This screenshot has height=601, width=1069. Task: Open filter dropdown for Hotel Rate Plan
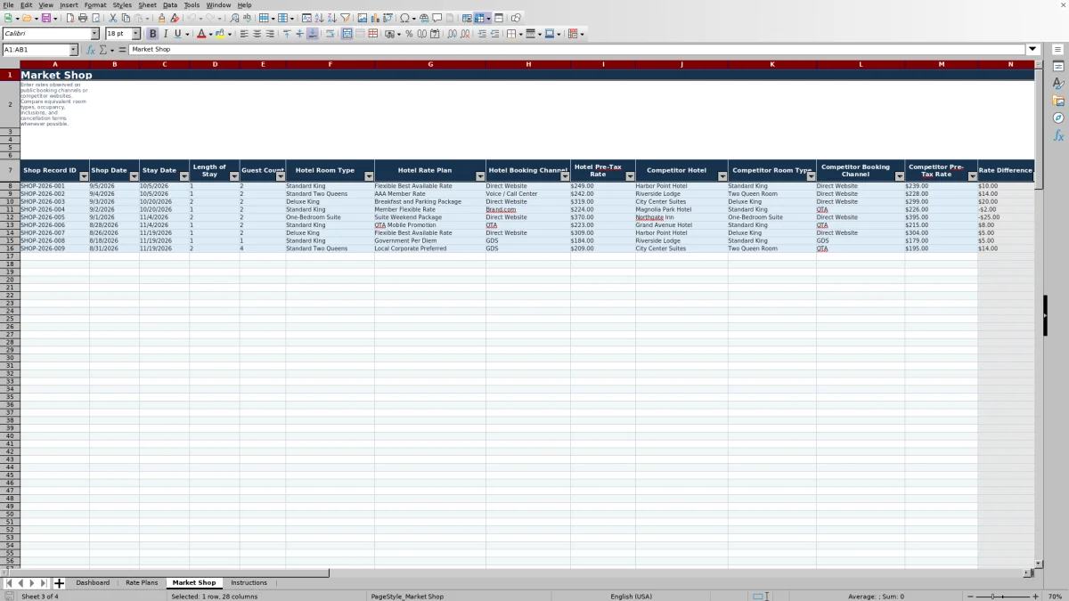480,176
